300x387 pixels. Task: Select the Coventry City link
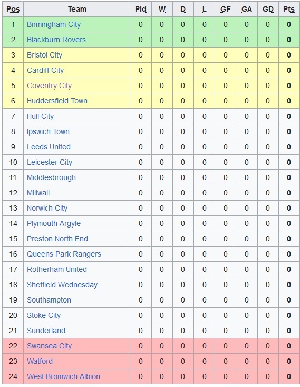pyautogui.click(x=50, y=86)
